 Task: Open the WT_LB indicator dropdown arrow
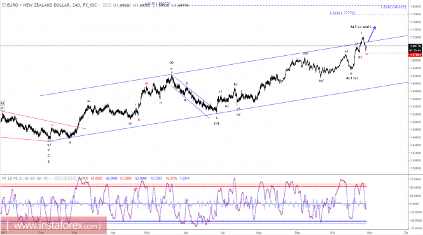click(x=50, y=178)
